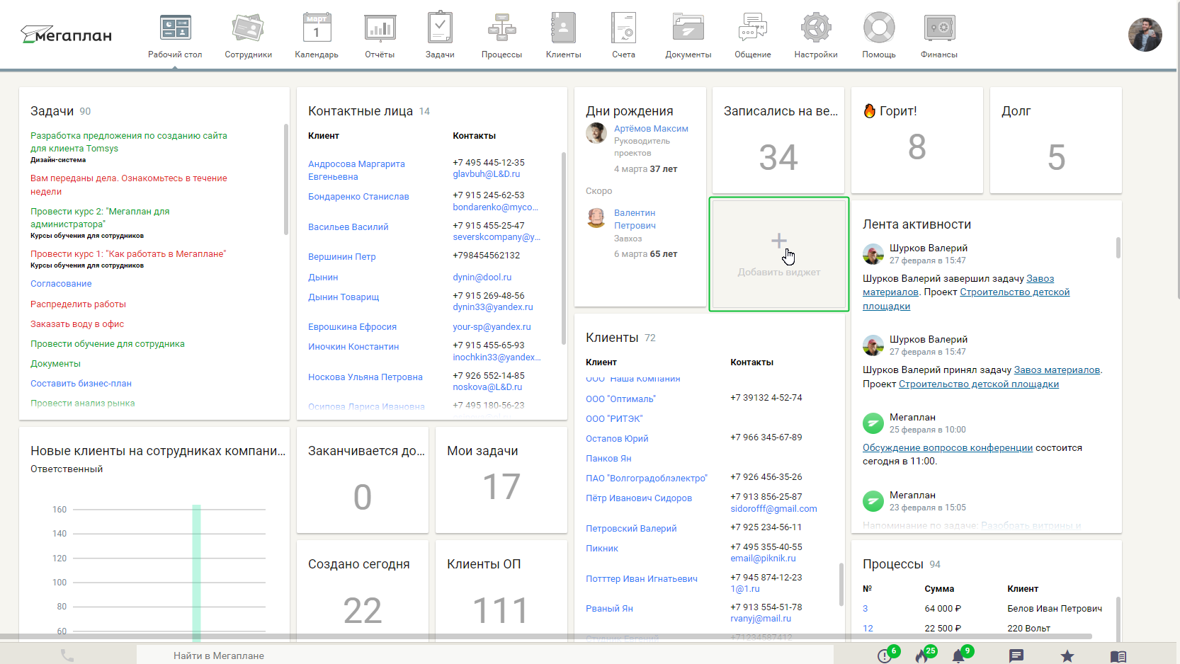Open the Общение section icon
The image size is (1180, 664).
pyautogui.click(x=752, y=28)
